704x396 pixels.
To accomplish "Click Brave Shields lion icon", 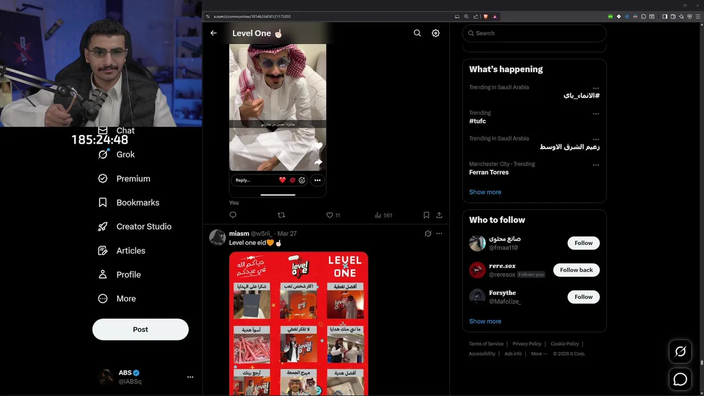I will click(x=486, y=16).
